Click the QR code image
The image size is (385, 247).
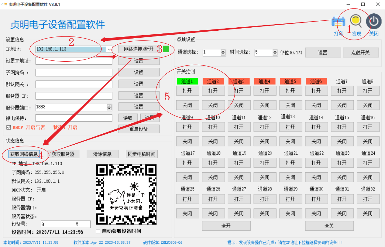(126, 194)
